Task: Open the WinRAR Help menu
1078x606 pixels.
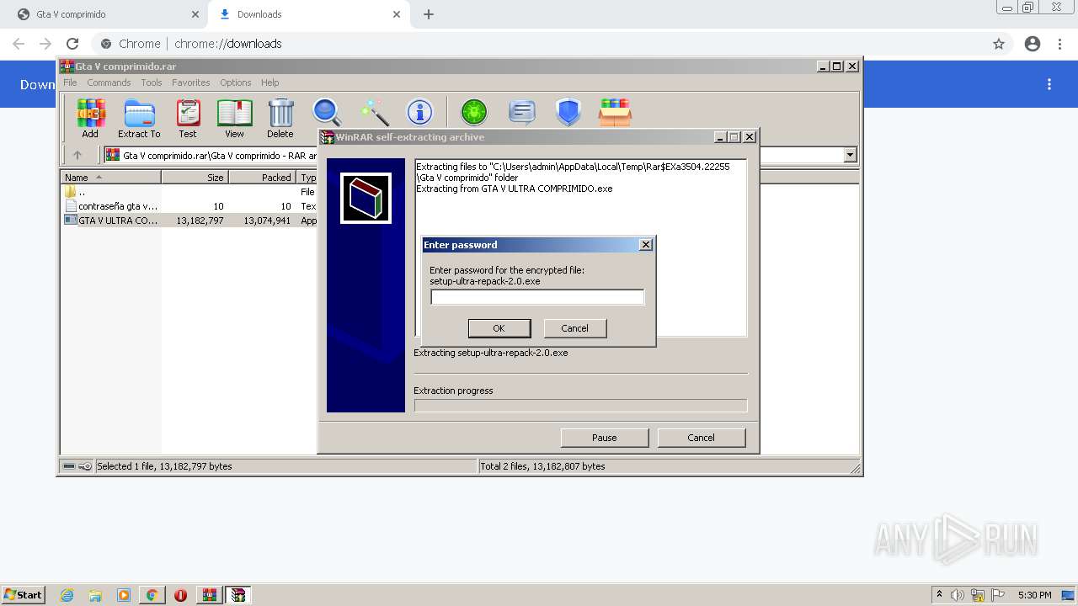Action: click(269, 82)
